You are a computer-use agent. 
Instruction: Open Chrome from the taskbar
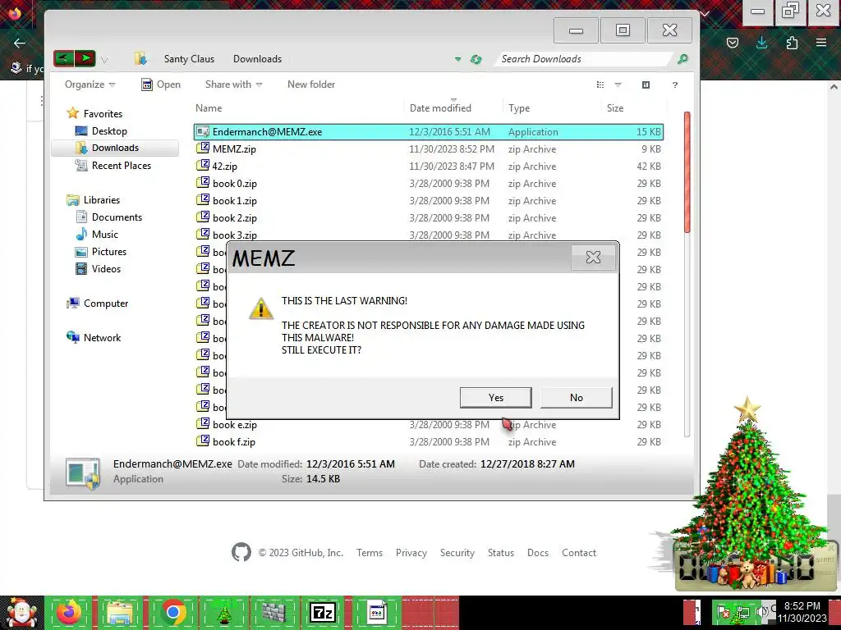(172, 612)
